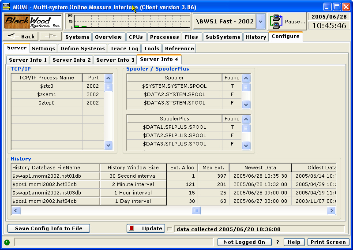This screenshot has height=250, width=353.
Task: Switch to Server Info 3 tab
Action: pos(115,60)
